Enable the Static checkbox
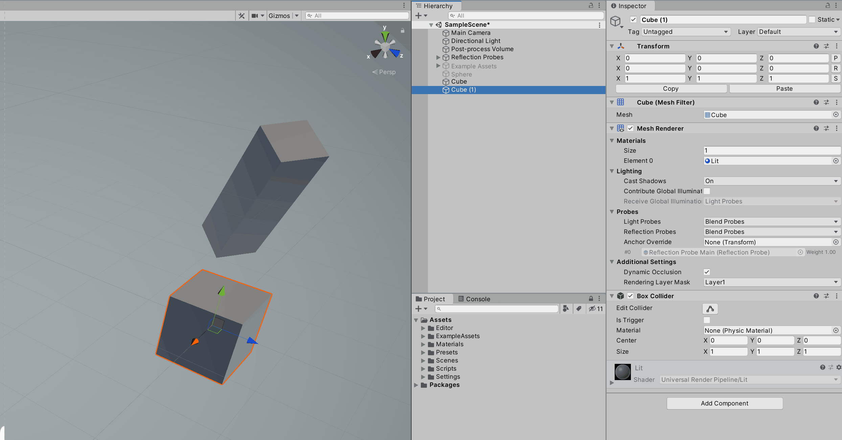The image size is (842, 440). (x=812, y=20)
